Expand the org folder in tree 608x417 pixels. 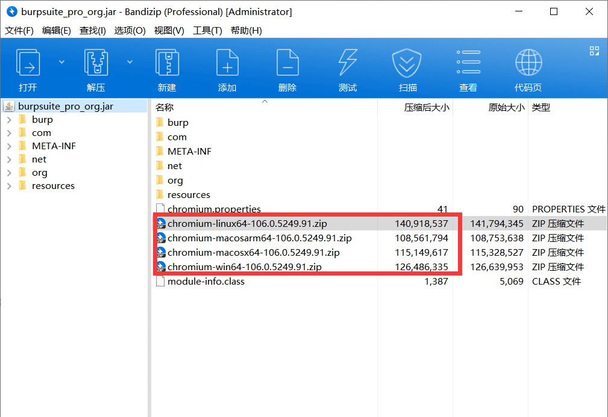(9, 173)
